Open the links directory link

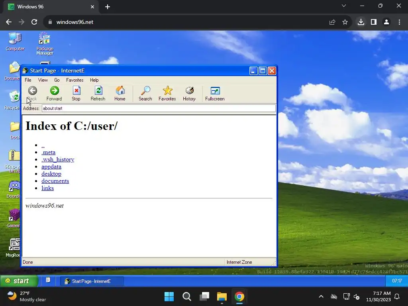pyautogui.click(x=48, y=188)
